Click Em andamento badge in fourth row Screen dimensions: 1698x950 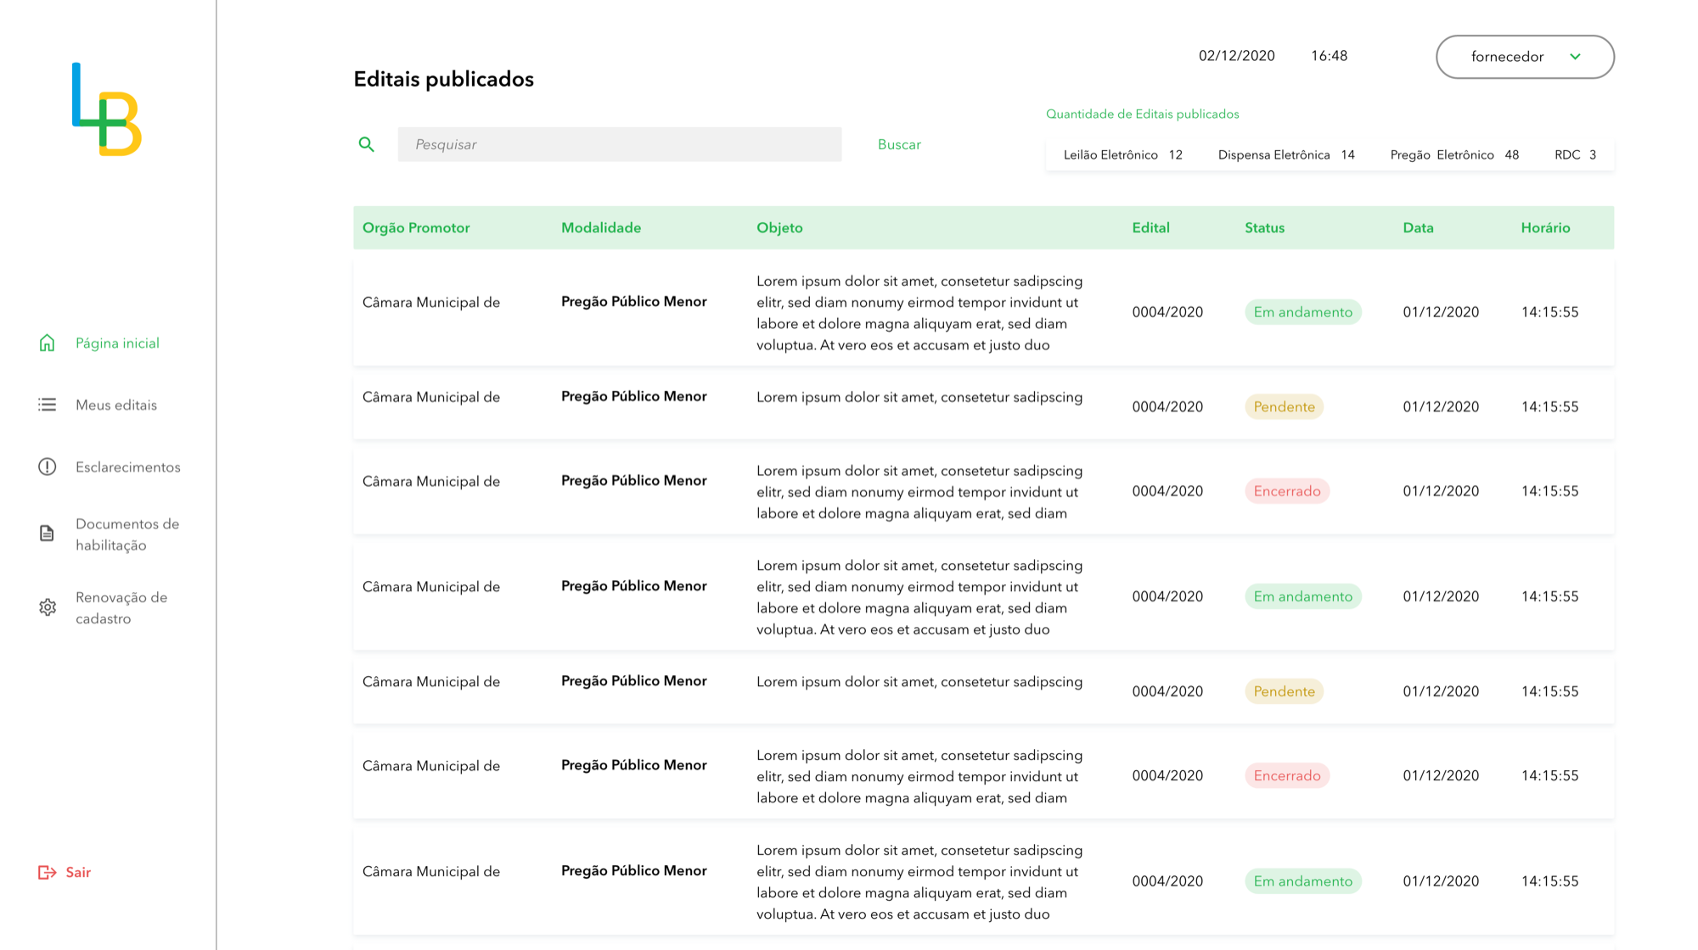tap(1303, 596)
